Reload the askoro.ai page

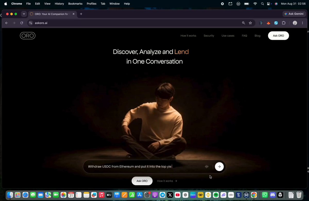(22, 23)
